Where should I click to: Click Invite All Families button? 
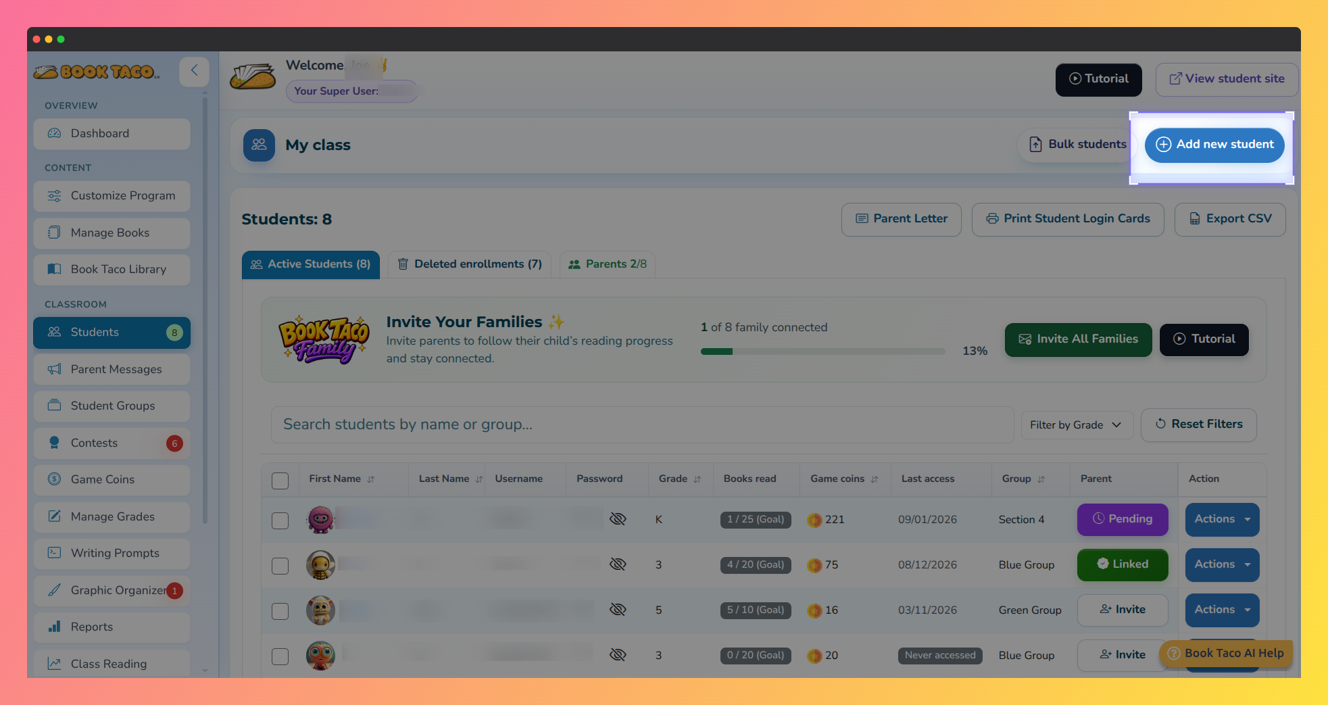[x=1078, y=339]
